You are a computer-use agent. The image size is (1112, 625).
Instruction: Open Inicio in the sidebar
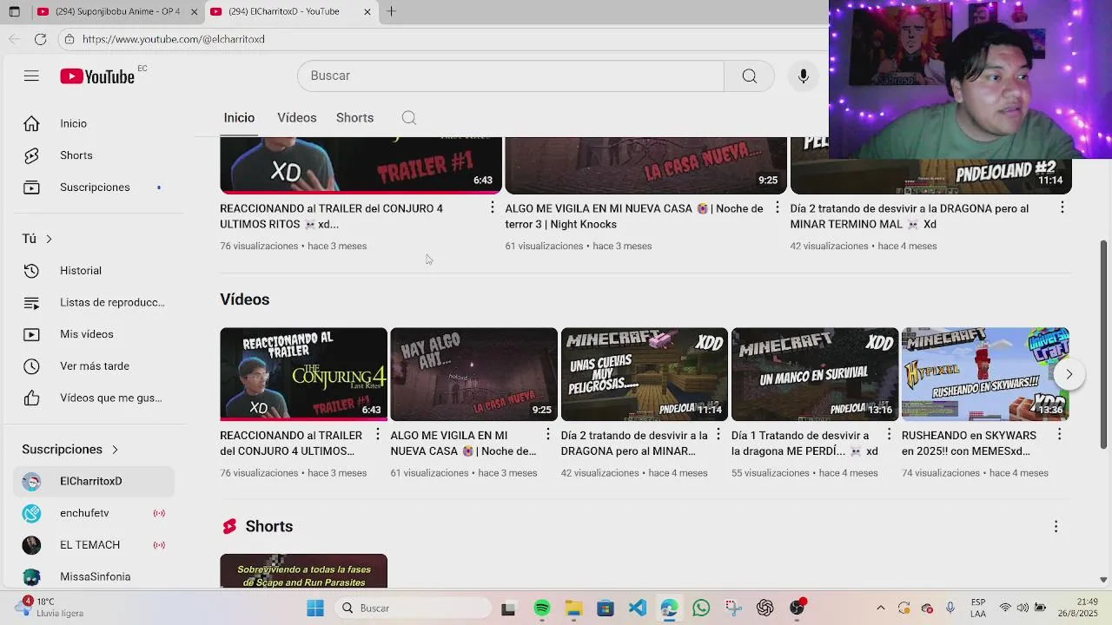94,123
